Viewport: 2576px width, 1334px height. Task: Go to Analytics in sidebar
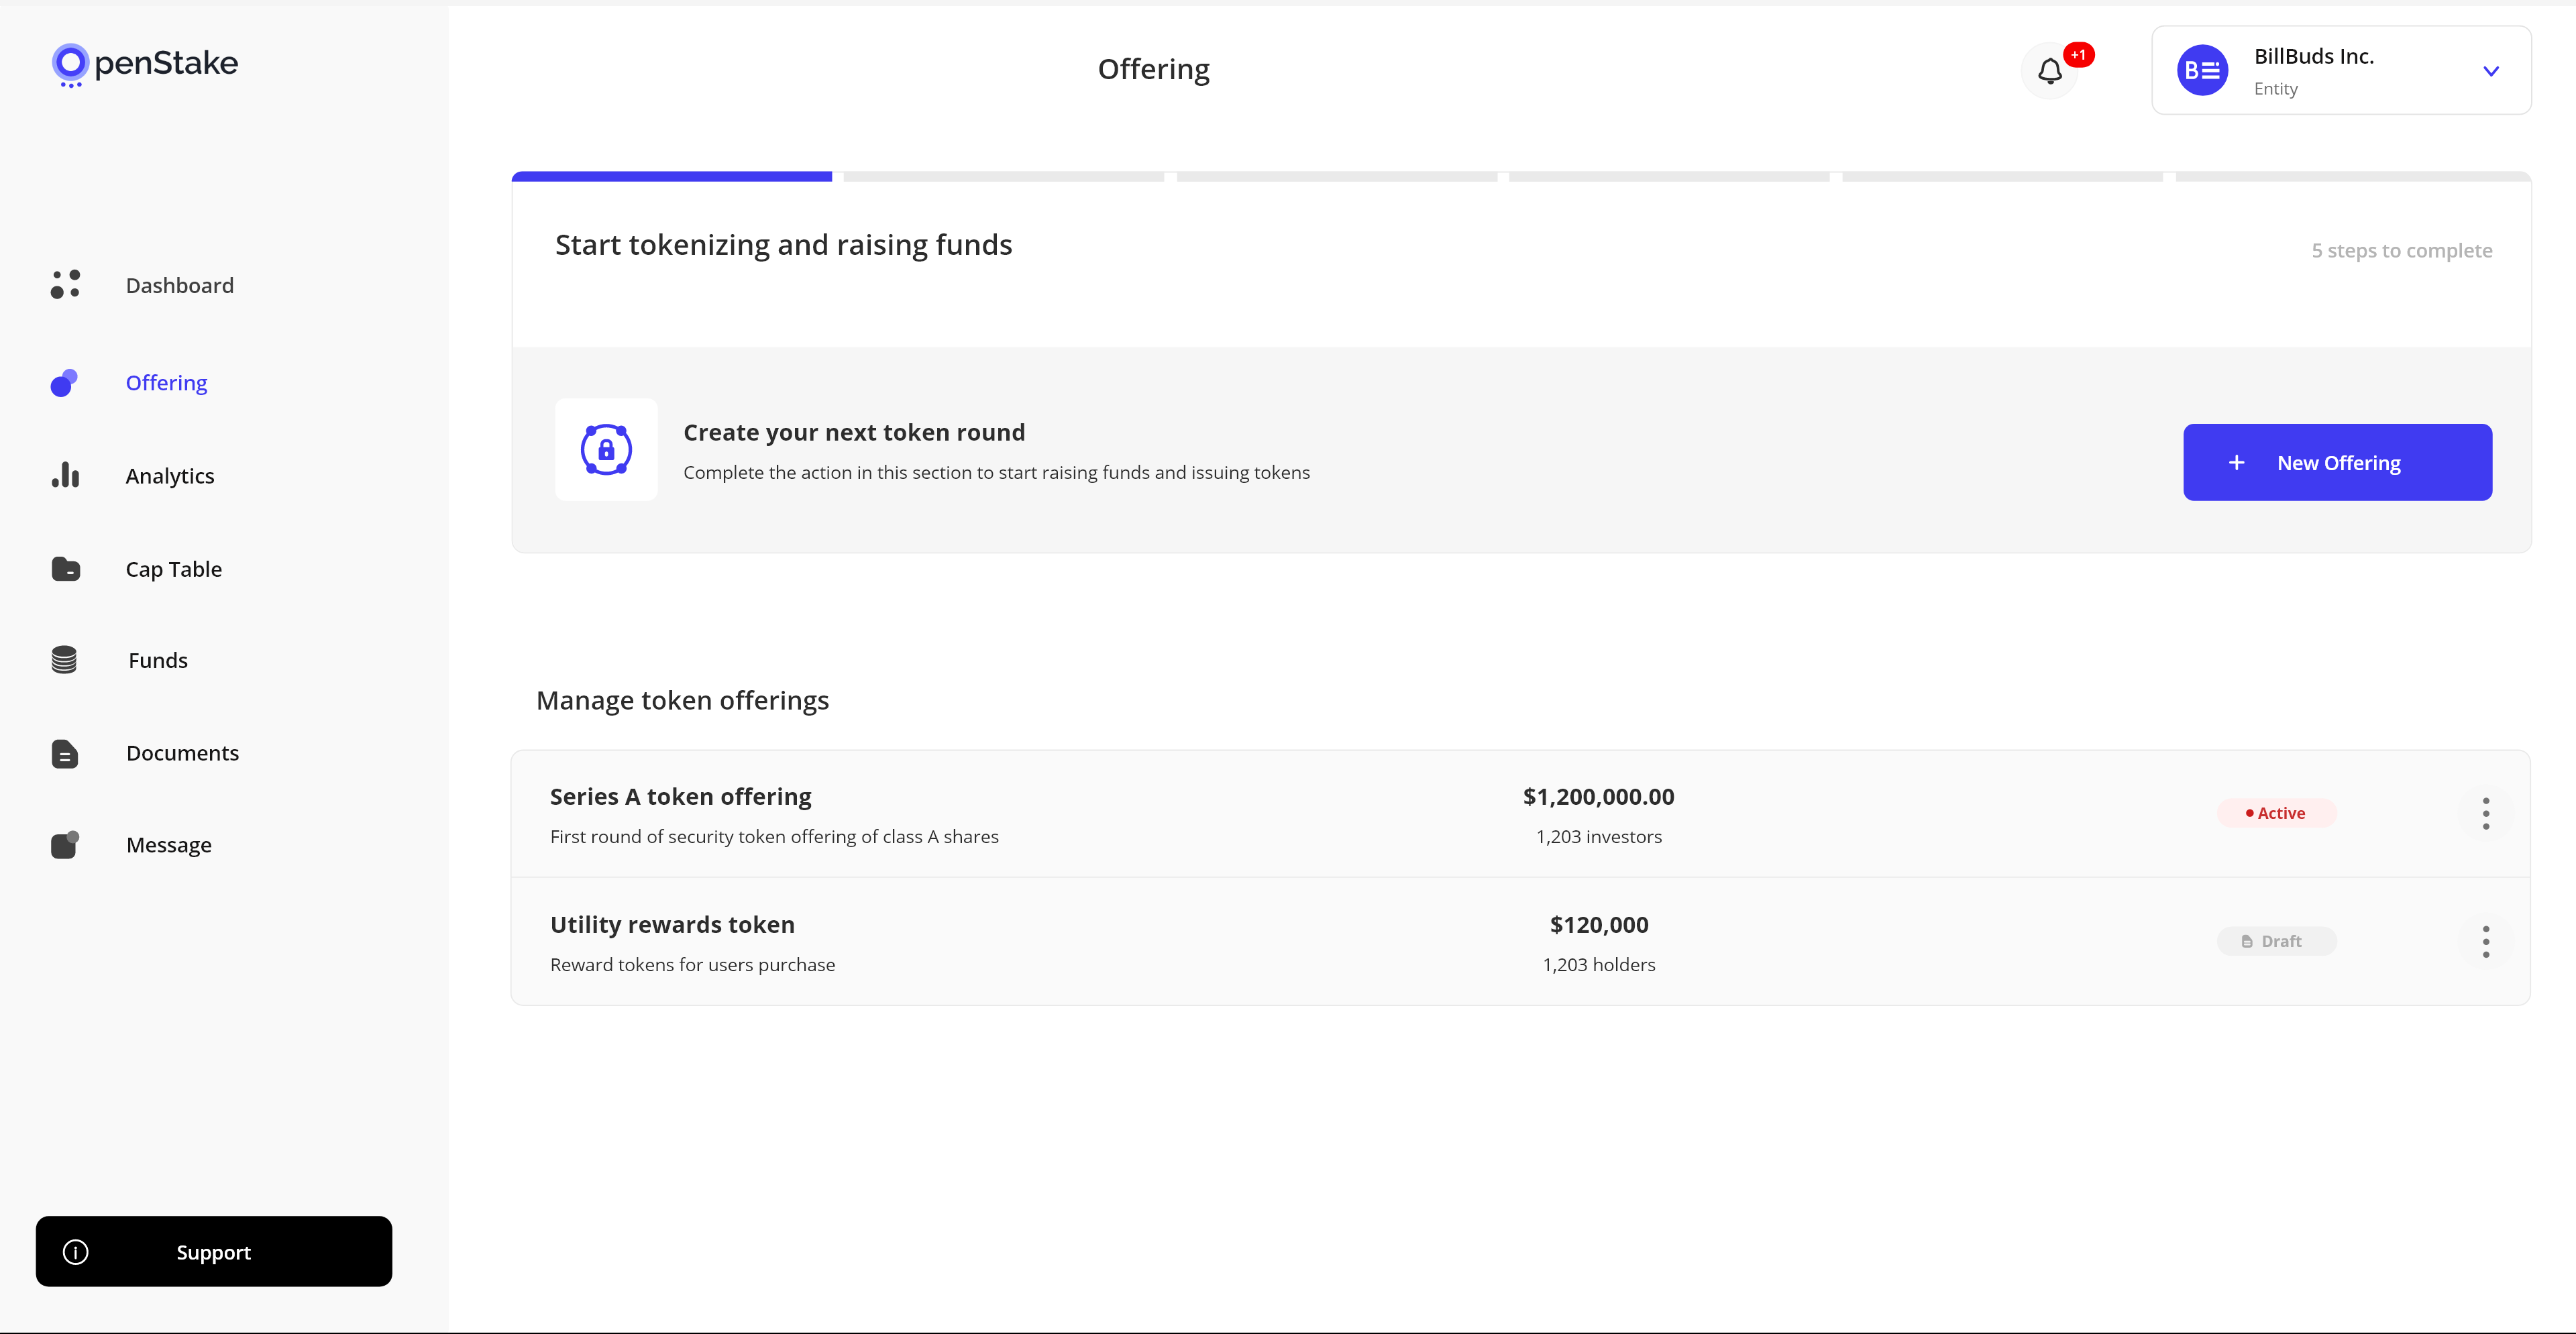tap(170, 476)
